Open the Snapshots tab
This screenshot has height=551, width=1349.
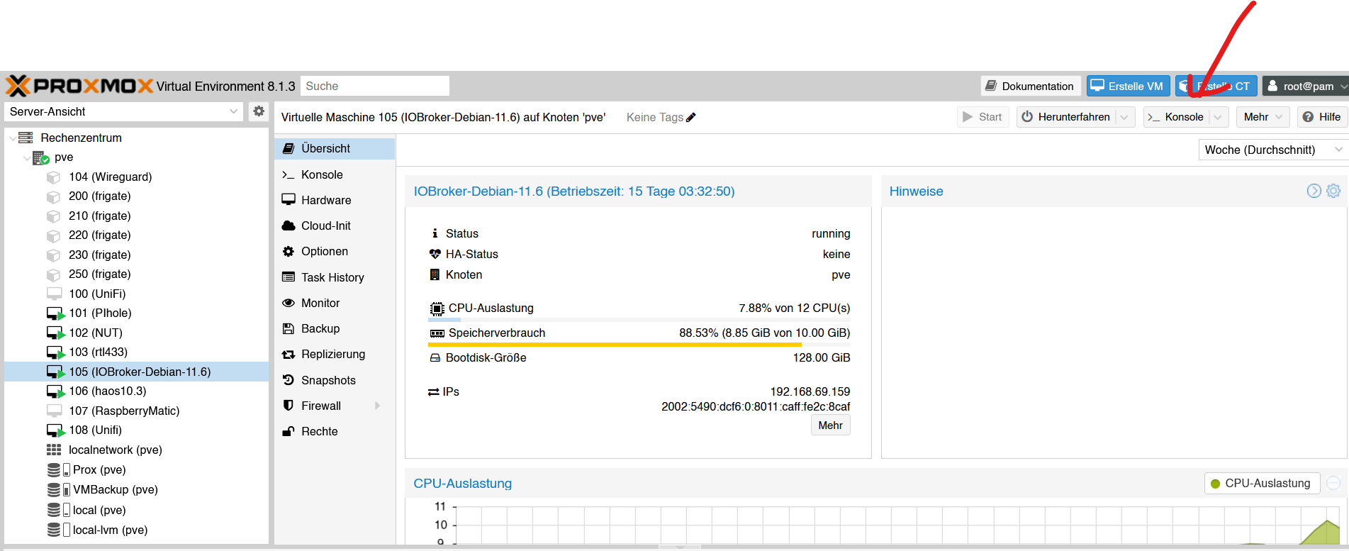tap(328, 381)
